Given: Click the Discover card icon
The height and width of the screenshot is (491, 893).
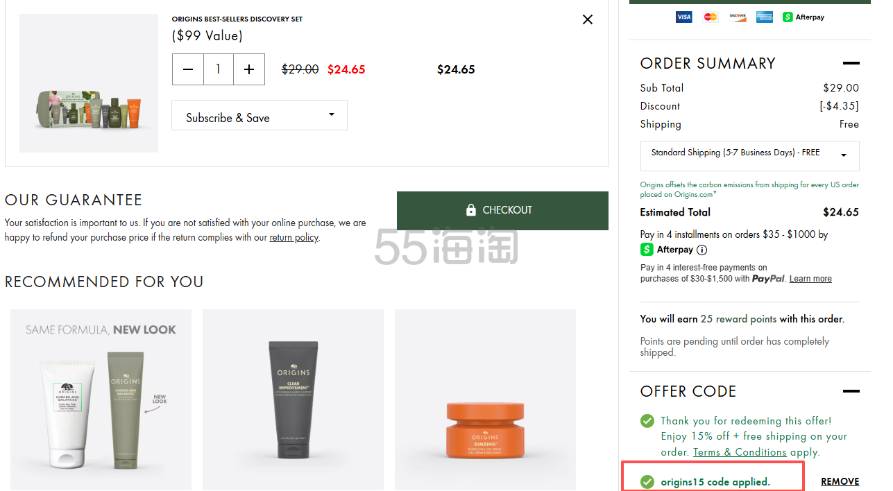Looking at the screenshot, I should click(738, 17).
